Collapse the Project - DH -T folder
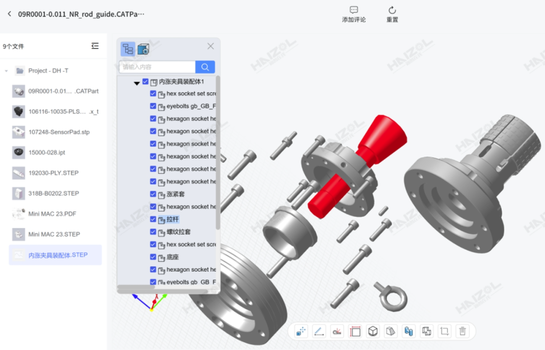Viewport: 545px width, 350px height. [x=7, y=71]
